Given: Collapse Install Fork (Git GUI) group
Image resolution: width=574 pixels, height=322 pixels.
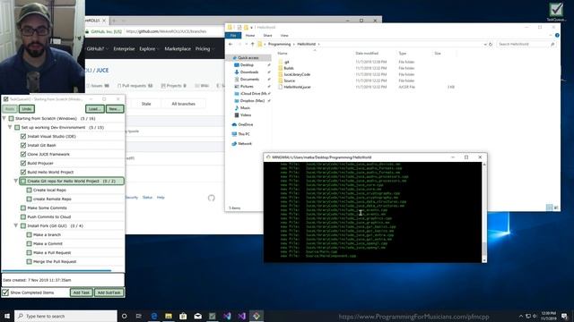Looking at the screenshot, I should (x=16, y=225).
